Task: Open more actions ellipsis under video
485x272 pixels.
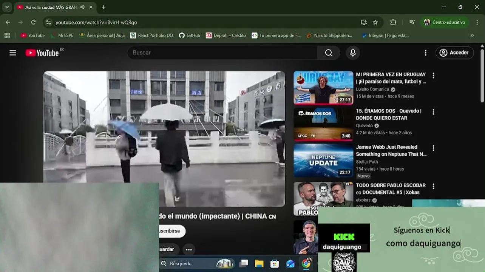Action: click(189, 249)
